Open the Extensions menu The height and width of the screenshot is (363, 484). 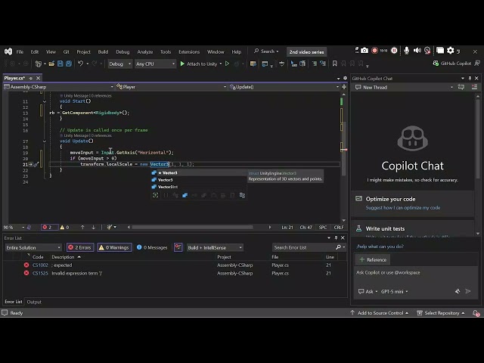click(x=189, y=51)
